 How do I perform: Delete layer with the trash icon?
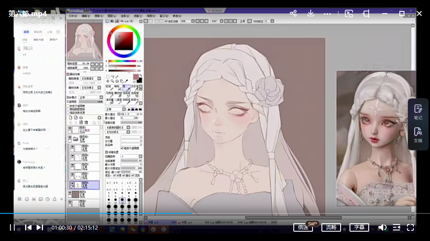86,123
